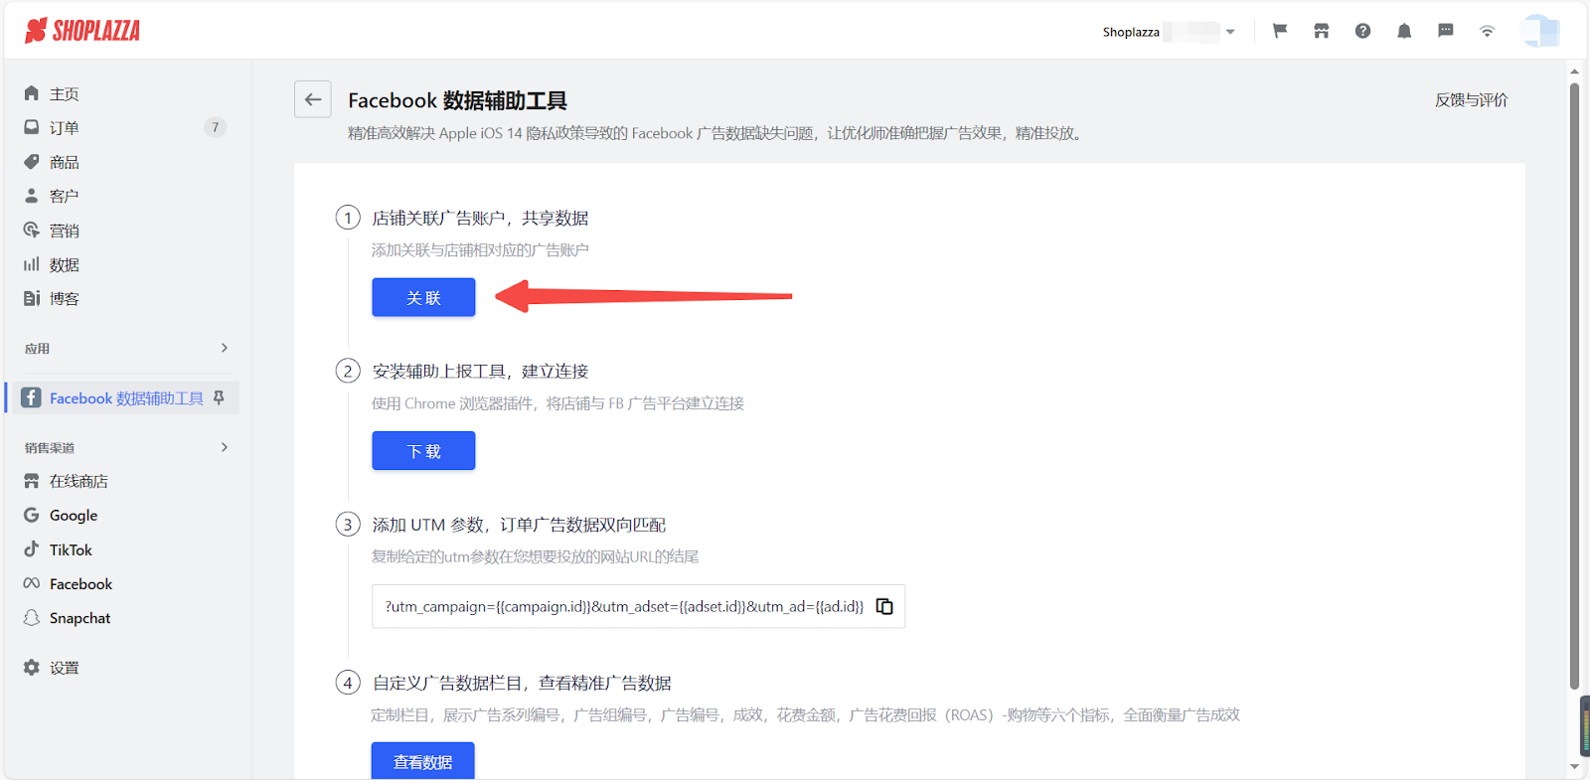The height and width of the screenshot is (780, 1590).
Task: Click the customers person icon beside 客户
Action: point(32,196)
